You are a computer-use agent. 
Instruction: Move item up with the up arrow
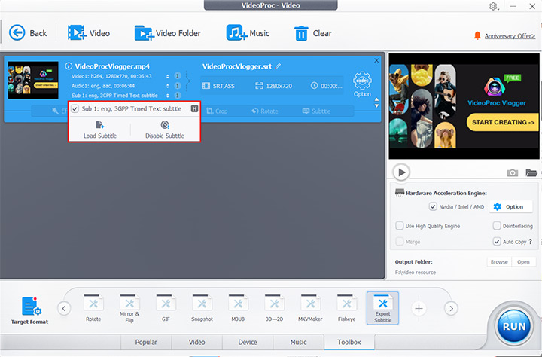(x=377, y=99)
